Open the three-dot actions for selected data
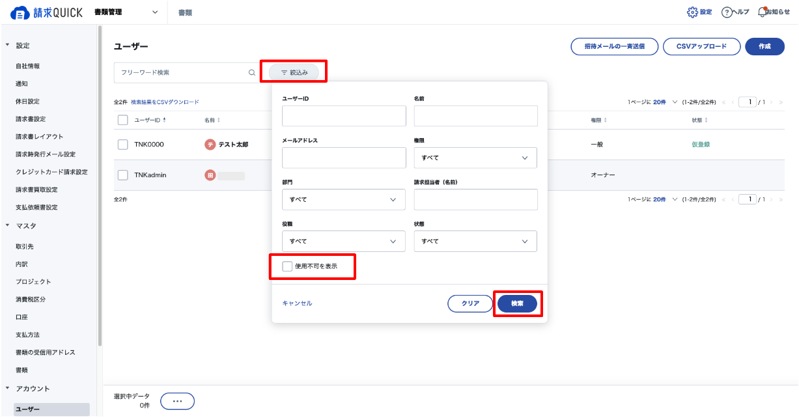 pos(177,402)
